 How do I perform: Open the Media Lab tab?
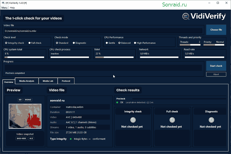[48, 81]
